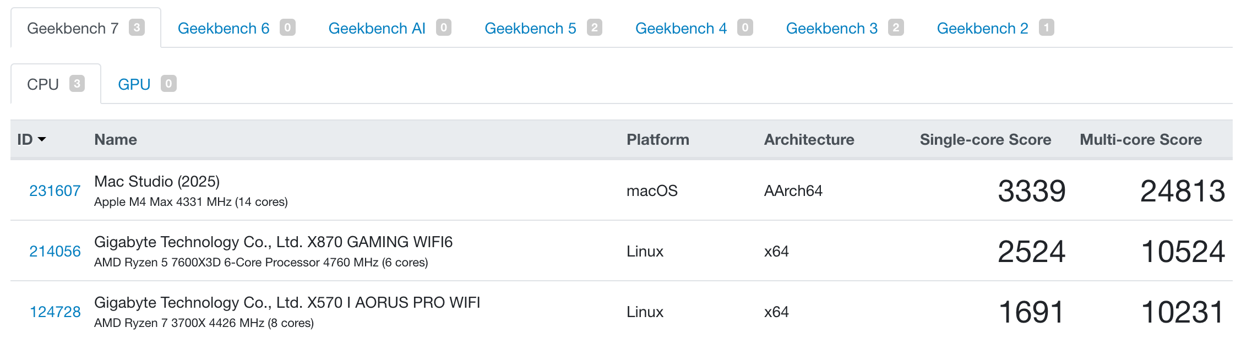Click the Multi-core Score column header
The width and height of the screenshot is (1252, 349).
click(1141, 140)
